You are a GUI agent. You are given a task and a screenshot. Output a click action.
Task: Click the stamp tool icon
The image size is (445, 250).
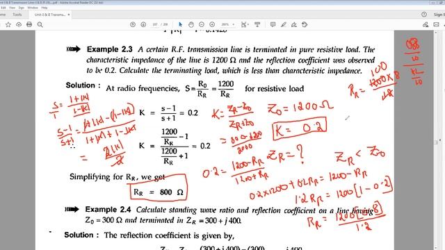305,25
